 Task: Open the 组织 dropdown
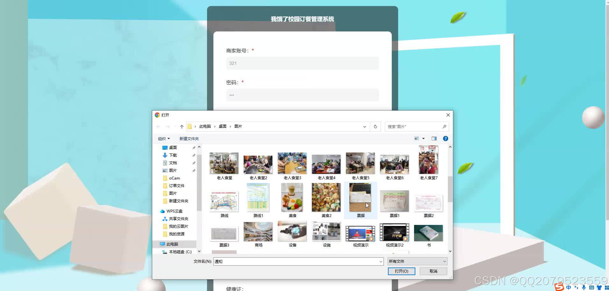(x=163, y=139)
